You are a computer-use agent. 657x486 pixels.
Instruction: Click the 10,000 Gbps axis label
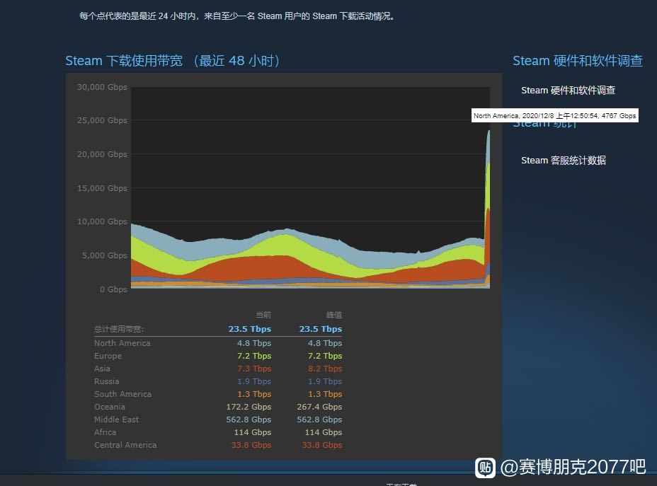(x=102, y=221)
